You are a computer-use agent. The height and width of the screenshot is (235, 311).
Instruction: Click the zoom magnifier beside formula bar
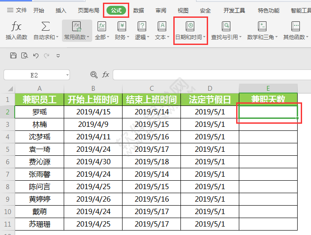point(94,75)
